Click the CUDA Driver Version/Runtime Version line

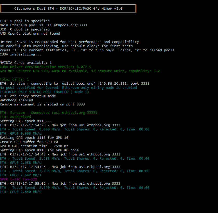[x=45, y=67]
